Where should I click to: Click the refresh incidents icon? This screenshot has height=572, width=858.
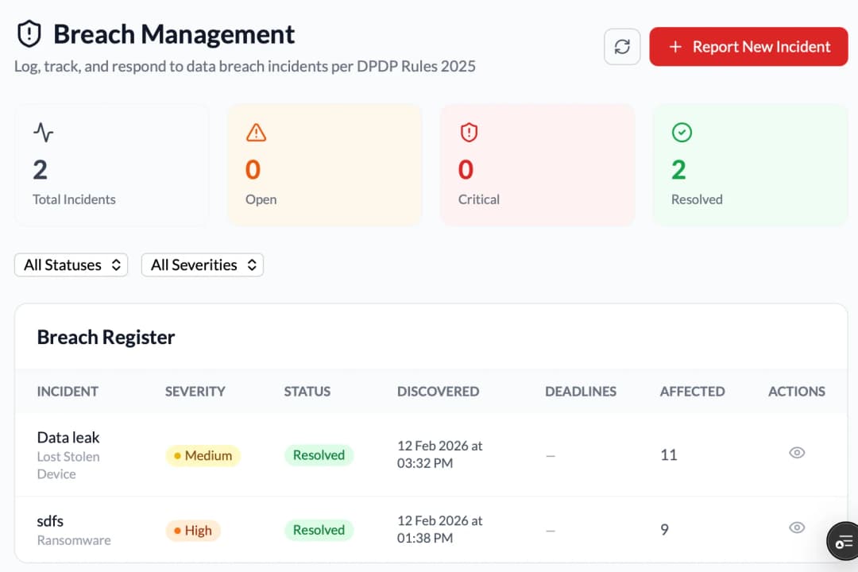622,46
